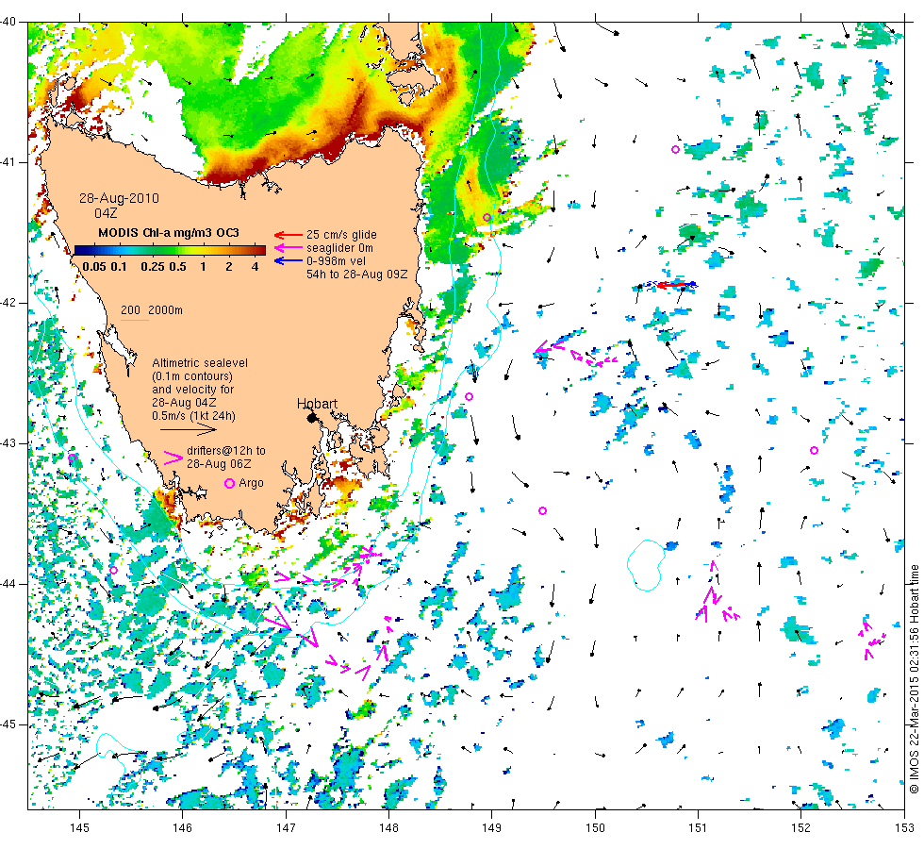Click the 'drifters@12h to' legend text
The width and height of the screenshot is (924, 849).
coord(226,451)
